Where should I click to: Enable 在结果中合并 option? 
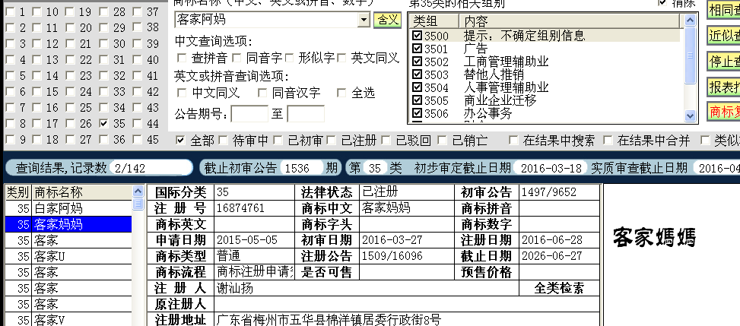tap(608, 140)
